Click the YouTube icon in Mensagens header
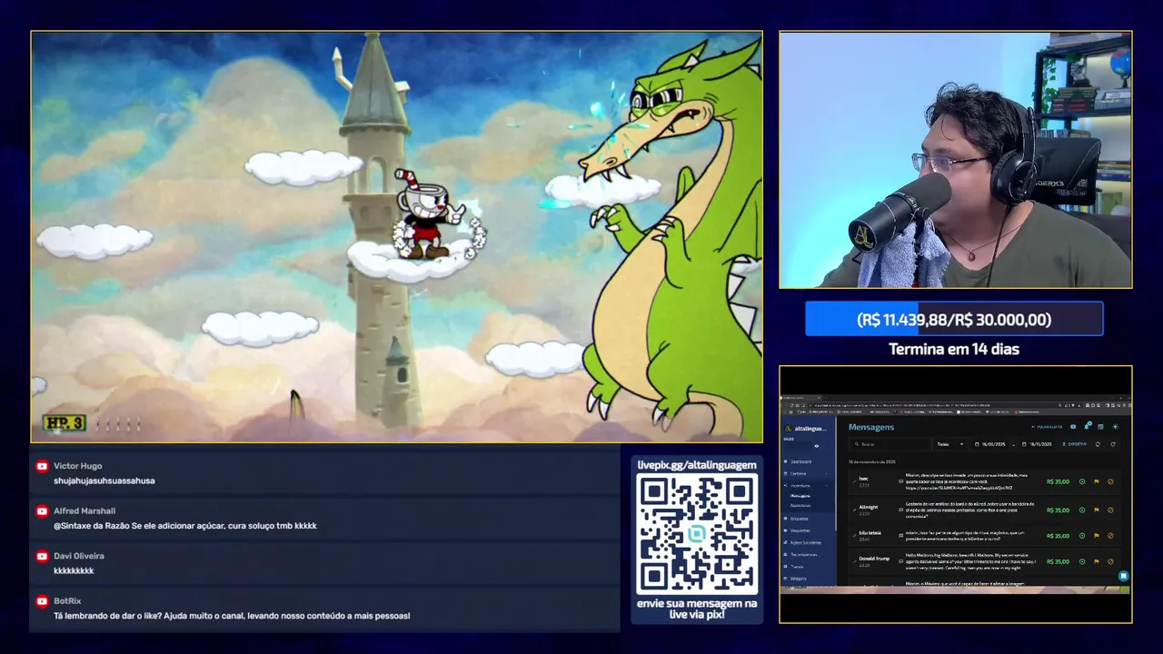 coord(1073,427)
